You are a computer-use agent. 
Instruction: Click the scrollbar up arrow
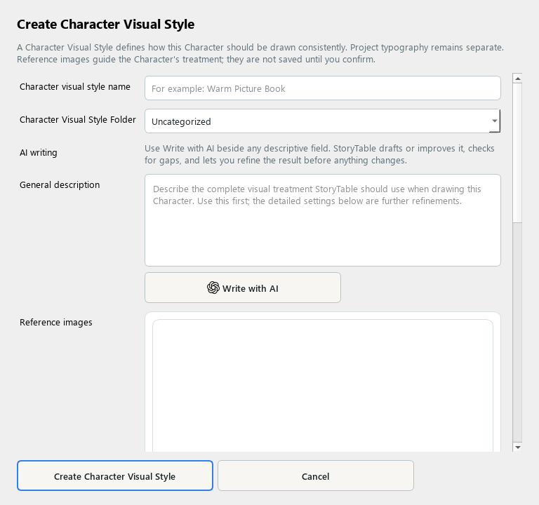517,79
